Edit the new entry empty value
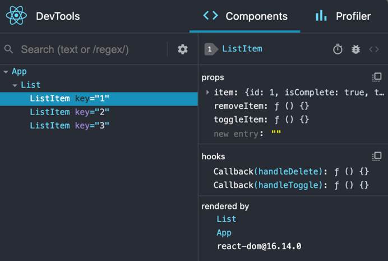Viewport: 388px width, 261px height. (x=276, y=133)
